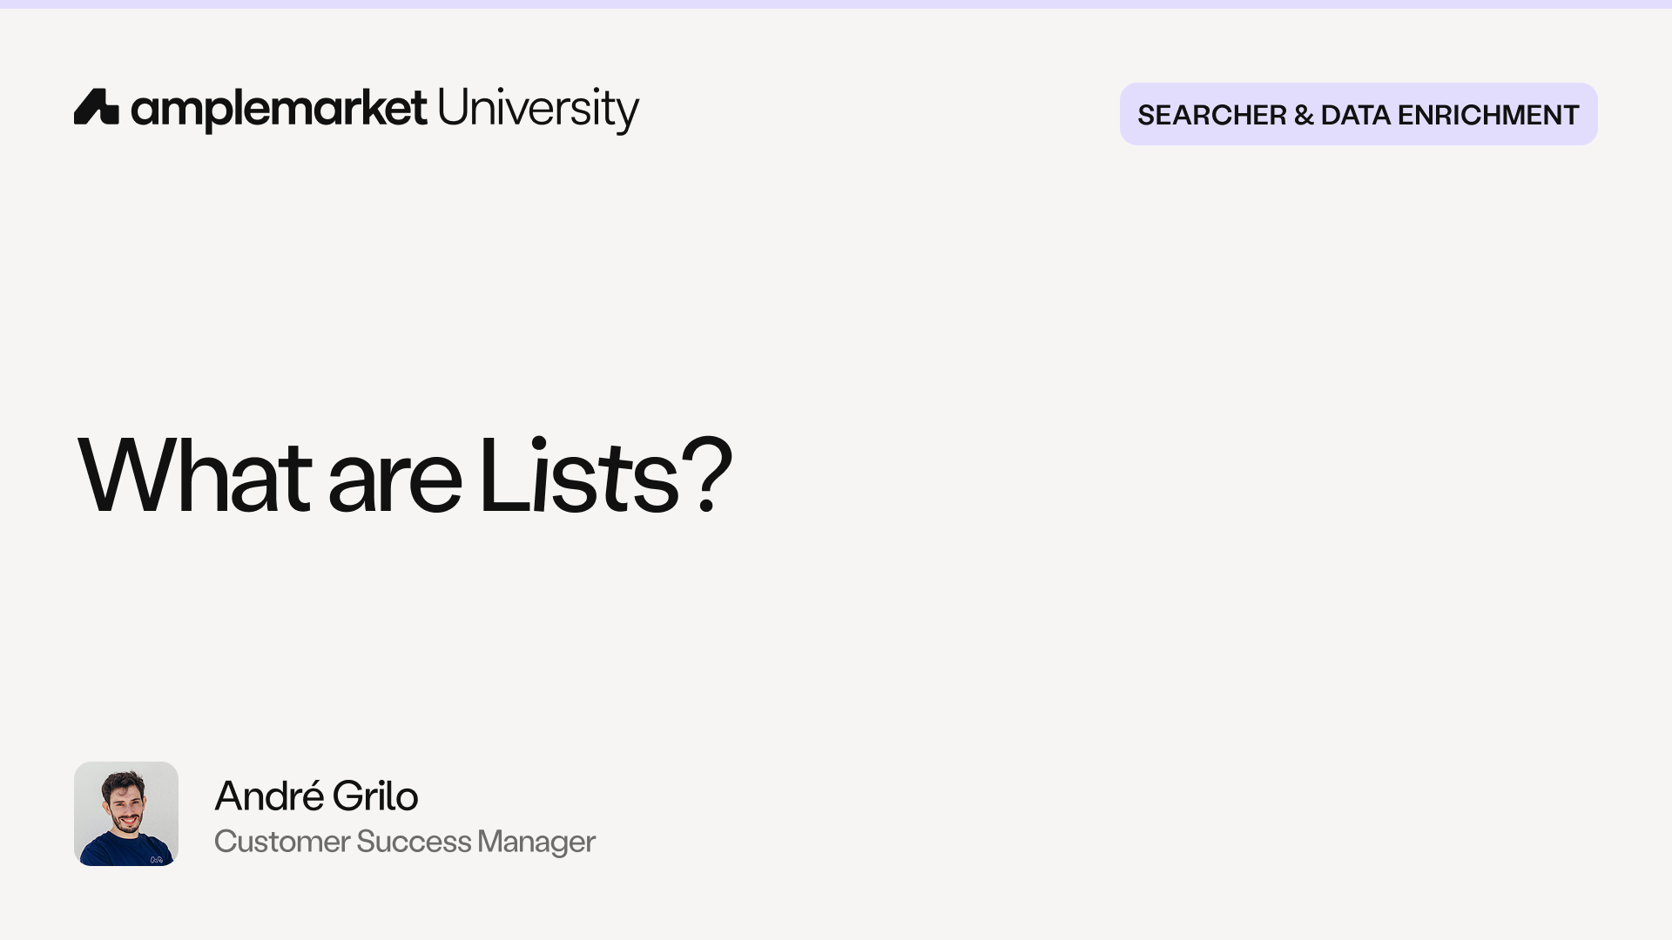This screenshot has width=1672, height=940.
Task: Click the word Manager in job title
Action: pyautogui.click(x=536, y=843)
